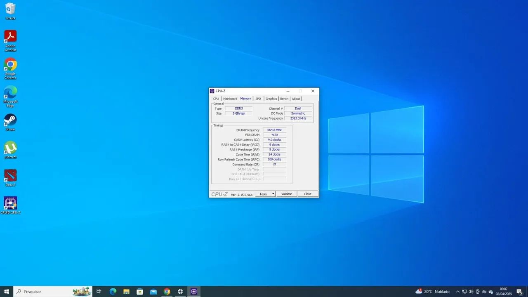Click the Meet Now camera tray icon
Image resolution: width=528 pixels, height=297 pixels.
[478, 292]
